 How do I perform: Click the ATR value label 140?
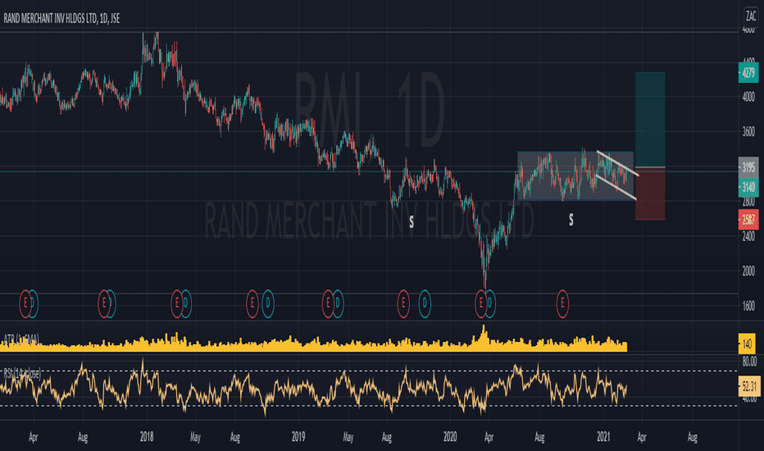tap(747, 344)
